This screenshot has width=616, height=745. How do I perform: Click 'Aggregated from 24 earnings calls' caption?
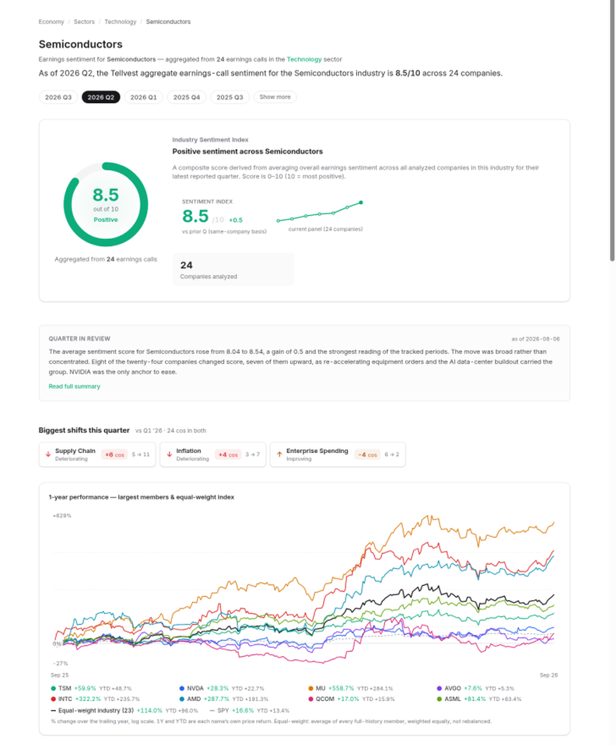pyautogui.click(x=106, y=259)
